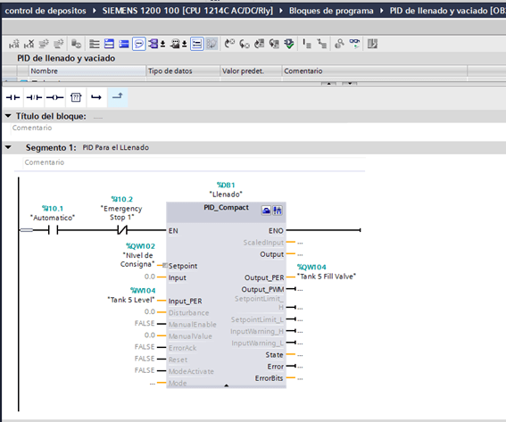506x422 pixels.
Task: Open the absolute/symbolic operands dropdown arrow
Action: click(163, 44)
